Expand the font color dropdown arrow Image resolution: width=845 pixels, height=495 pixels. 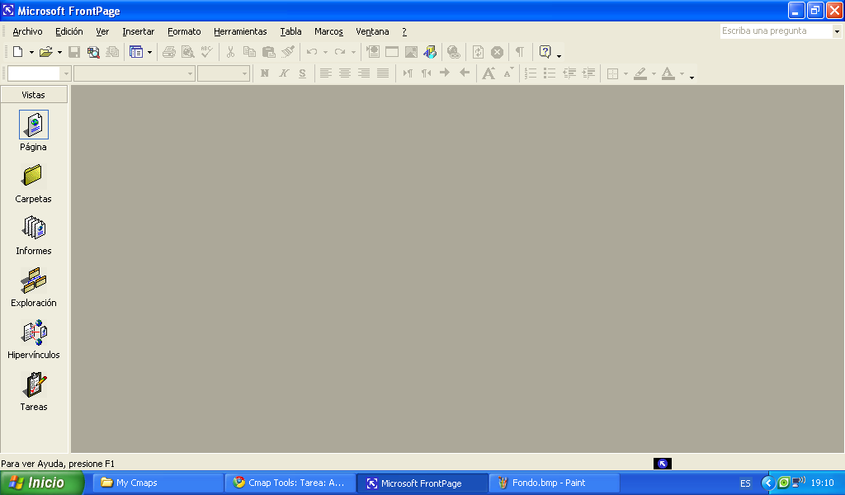click(682, 73)
